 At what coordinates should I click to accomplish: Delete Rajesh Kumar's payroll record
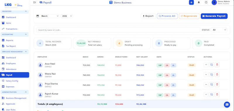click(217, 94)
